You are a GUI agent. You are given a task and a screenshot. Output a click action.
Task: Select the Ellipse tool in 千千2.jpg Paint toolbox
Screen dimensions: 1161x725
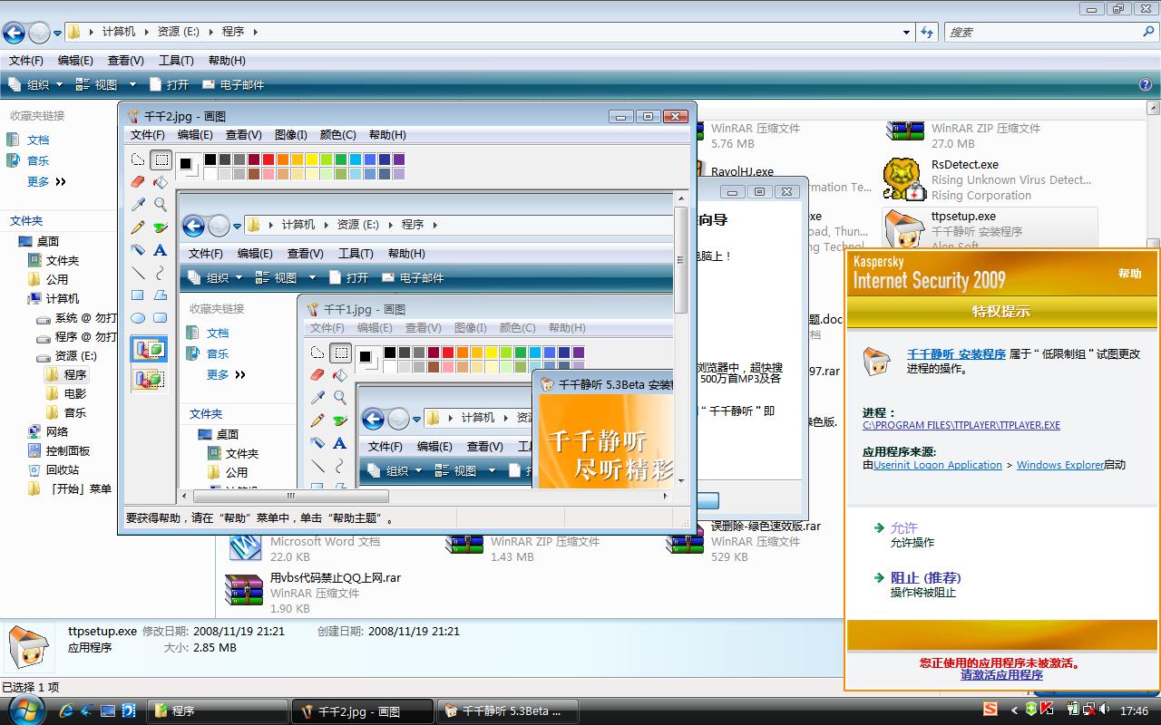138,317
